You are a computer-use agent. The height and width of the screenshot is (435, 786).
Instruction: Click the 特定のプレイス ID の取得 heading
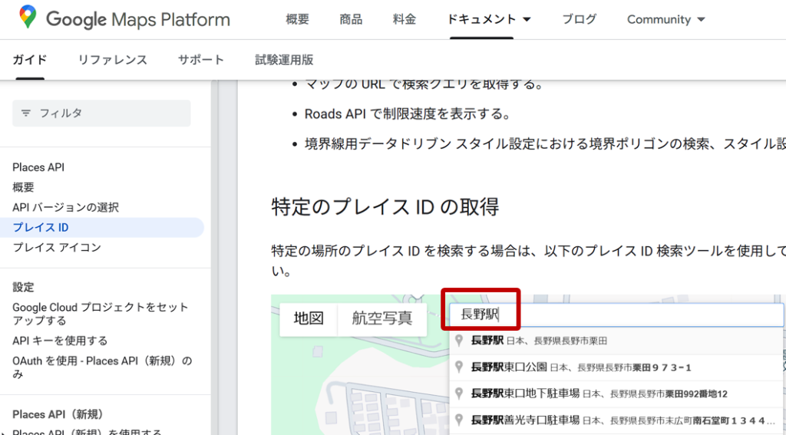tap(385, 206)
